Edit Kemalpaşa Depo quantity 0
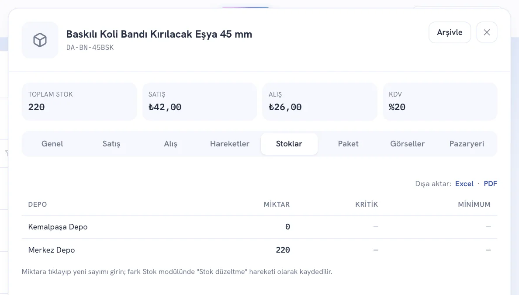519x295 pixels. click(x=287, y=227)
